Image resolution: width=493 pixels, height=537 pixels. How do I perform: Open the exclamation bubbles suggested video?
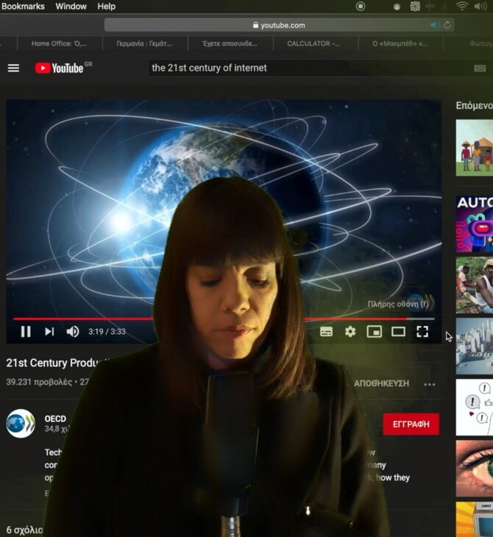(474, 408)
